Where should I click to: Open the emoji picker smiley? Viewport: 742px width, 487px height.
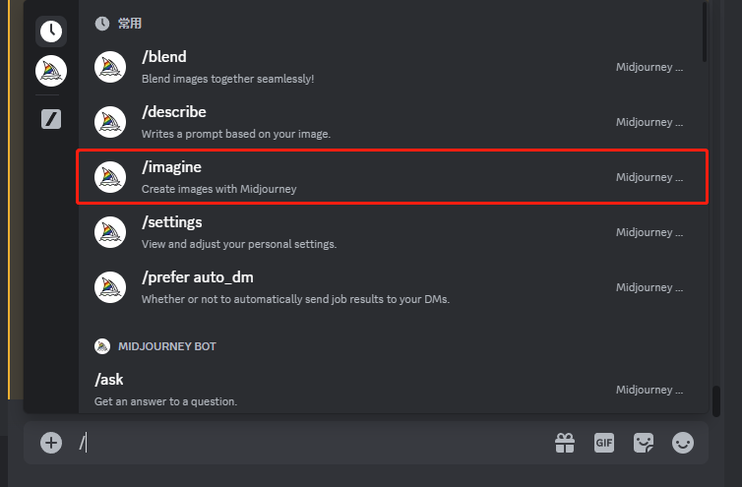pos(683,443)
